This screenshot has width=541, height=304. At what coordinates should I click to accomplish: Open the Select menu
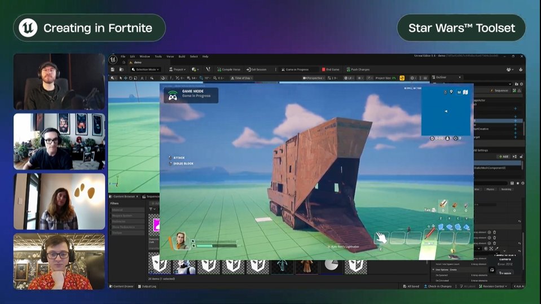pos(194,56)
